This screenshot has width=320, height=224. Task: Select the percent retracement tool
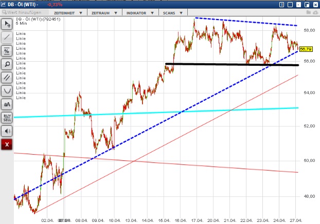pos(7,51)
